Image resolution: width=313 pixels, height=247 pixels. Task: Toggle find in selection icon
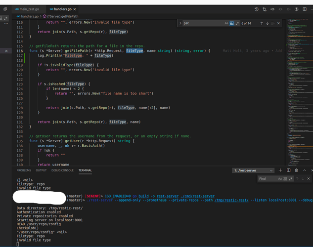[272, 23]
